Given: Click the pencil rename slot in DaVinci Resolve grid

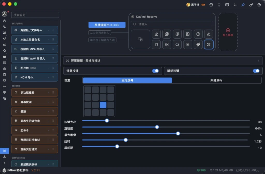Looking at the screenshot, I should [156, 34].
